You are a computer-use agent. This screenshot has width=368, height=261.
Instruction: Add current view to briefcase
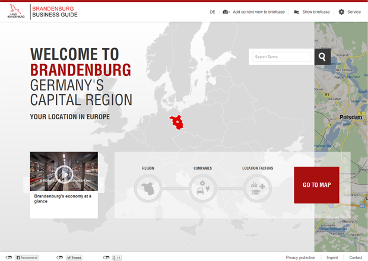click(259, 12)
